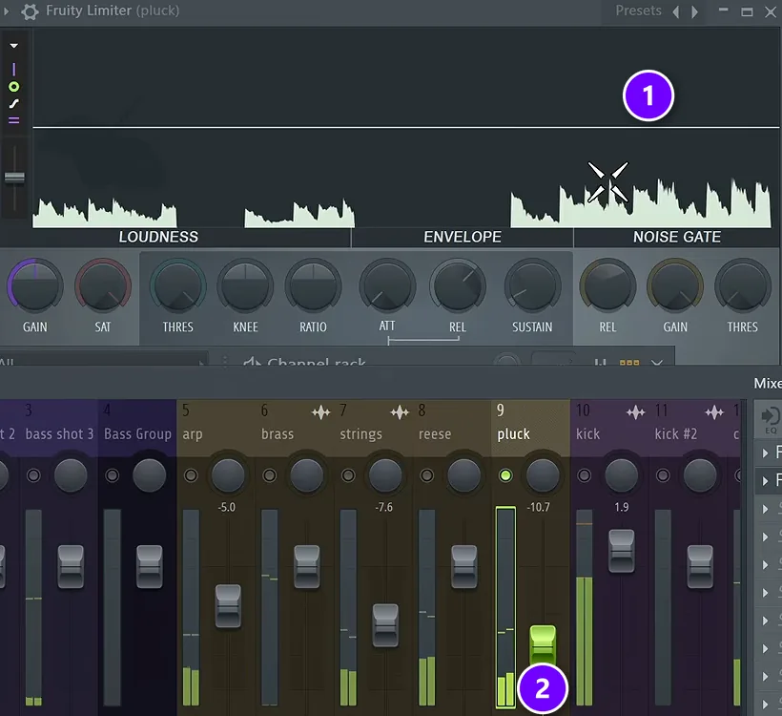Grab the green pluck track volume fader
The image size is (782, 716).
tap(543, 645)
